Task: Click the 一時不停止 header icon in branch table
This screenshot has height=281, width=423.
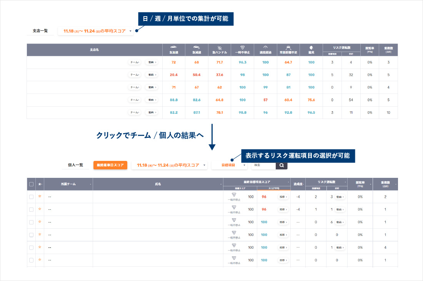Action: 243,47
